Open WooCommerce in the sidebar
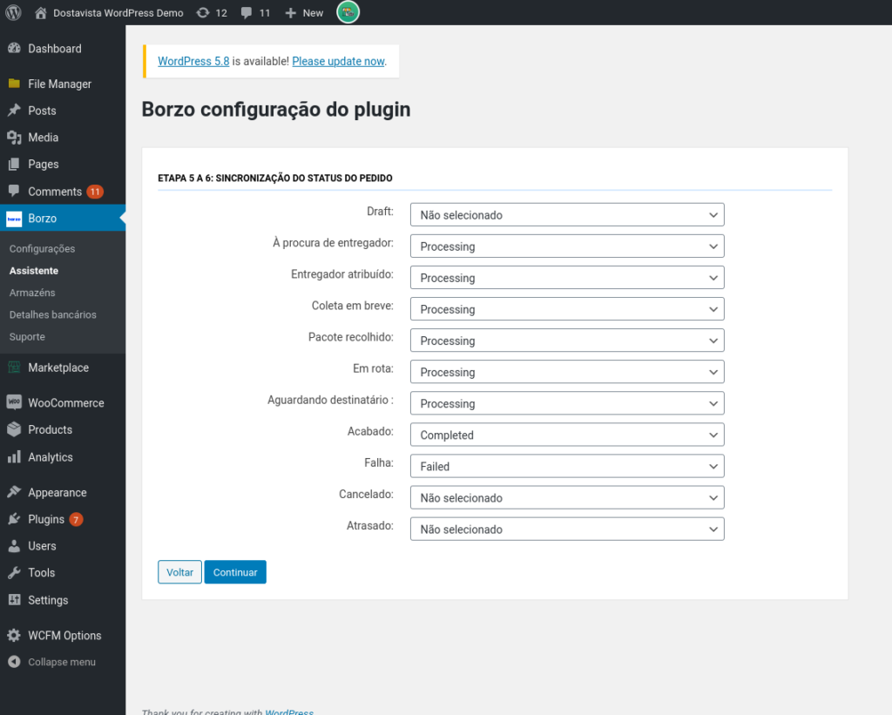The height and width of the screenshot is (715, 892). tap(65, 403)
